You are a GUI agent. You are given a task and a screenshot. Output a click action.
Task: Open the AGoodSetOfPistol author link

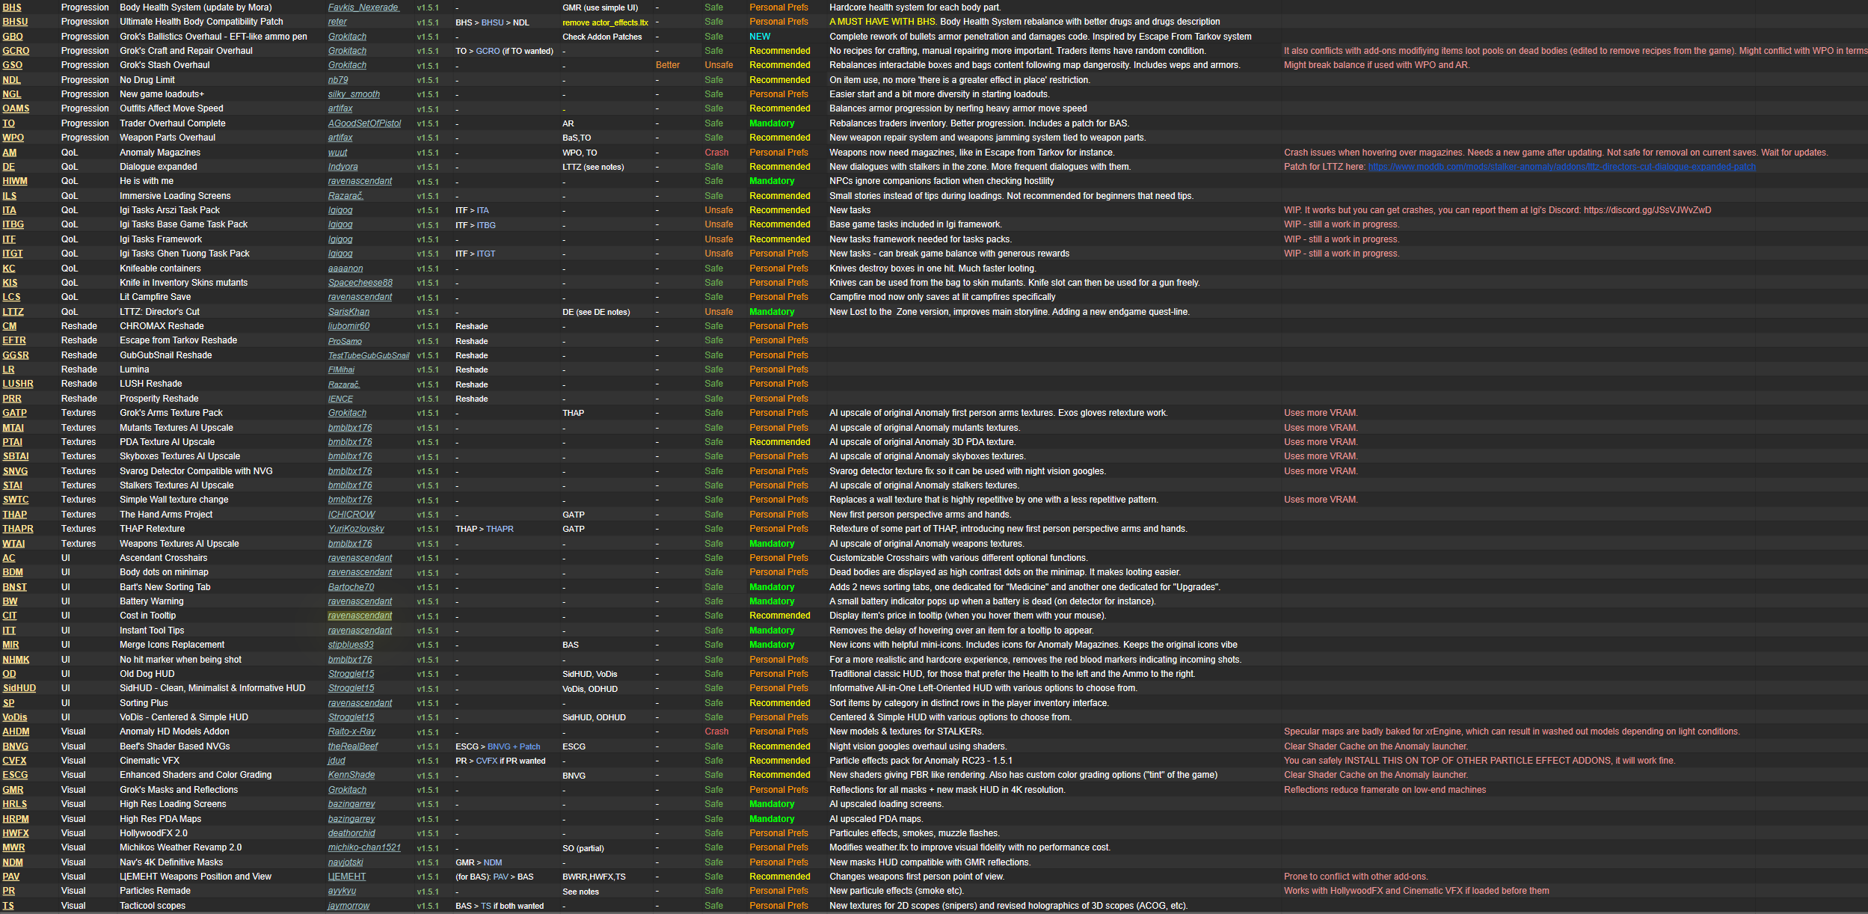tap(364, 123)
